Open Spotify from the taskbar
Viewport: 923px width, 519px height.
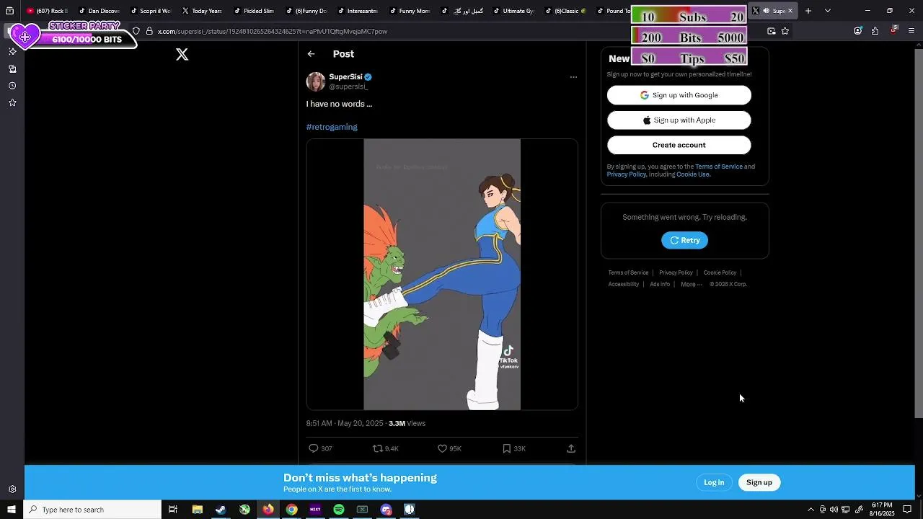(x=339, y=510)
